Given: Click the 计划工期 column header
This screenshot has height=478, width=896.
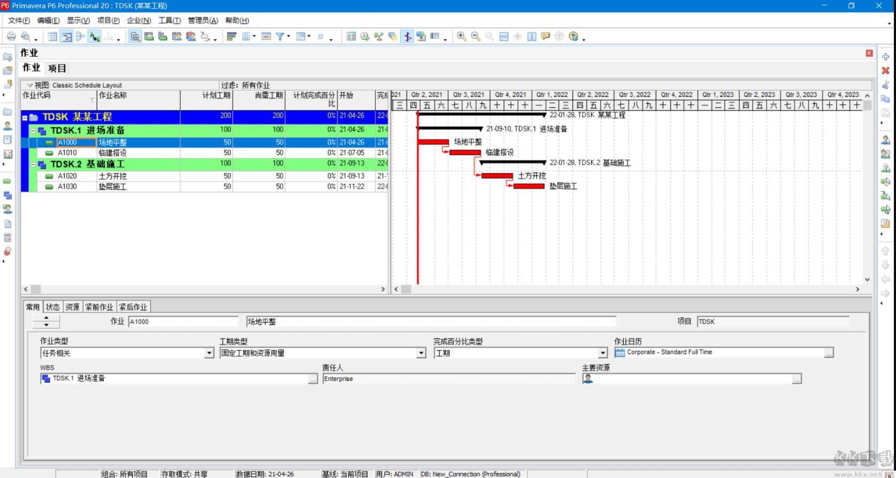Looking at the screenshot, I should 206,100.
